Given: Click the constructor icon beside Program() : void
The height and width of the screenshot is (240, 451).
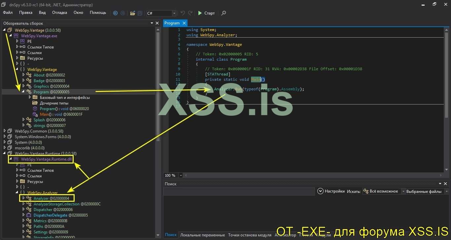Looking at the screenshot, I should pos(35,109).
